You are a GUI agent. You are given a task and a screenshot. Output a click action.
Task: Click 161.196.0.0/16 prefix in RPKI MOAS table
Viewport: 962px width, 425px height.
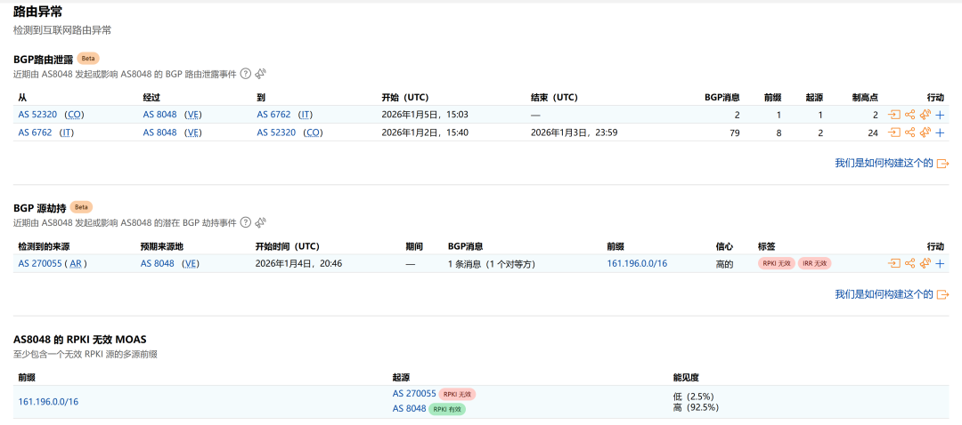48,401
